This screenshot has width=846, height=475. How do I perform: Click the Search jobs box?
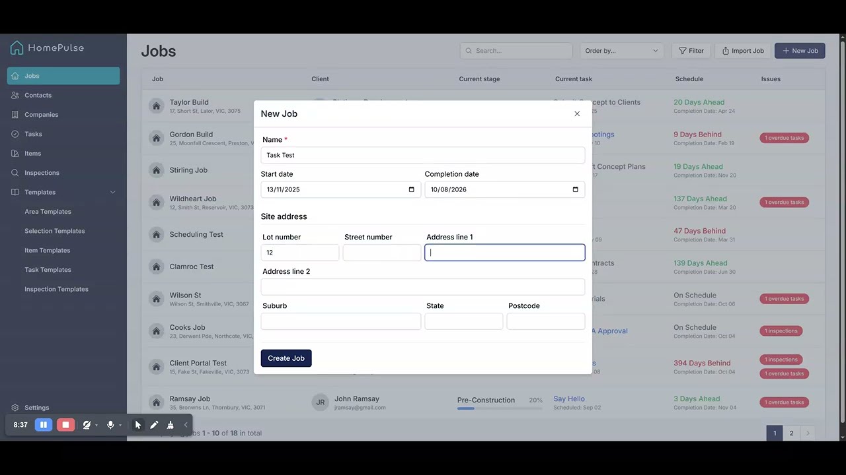tap(516, 51)
